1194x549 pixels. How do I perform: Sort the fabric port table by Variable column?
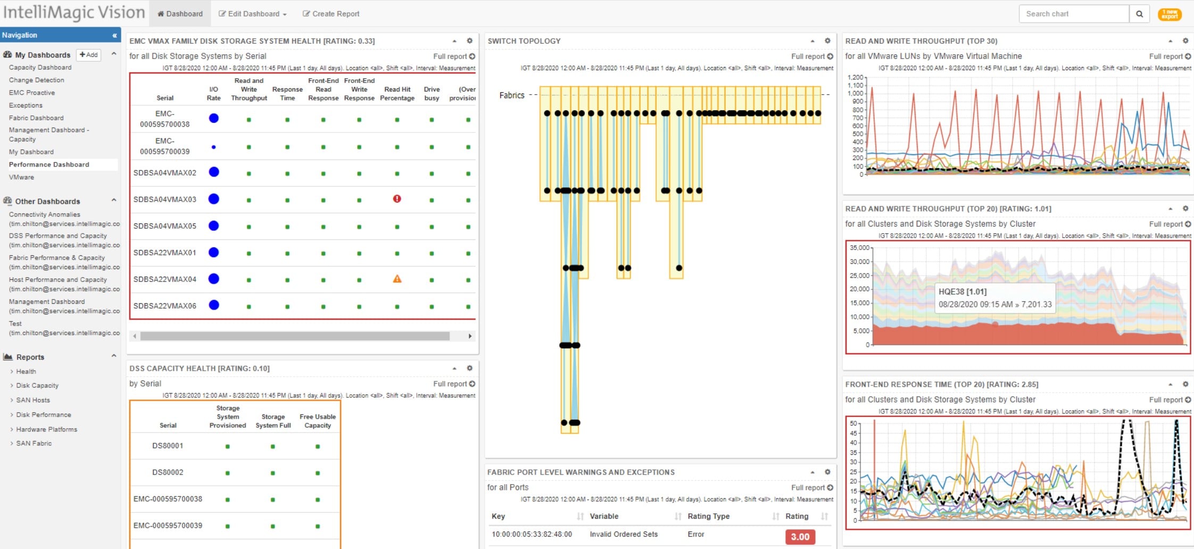[678, 516]
